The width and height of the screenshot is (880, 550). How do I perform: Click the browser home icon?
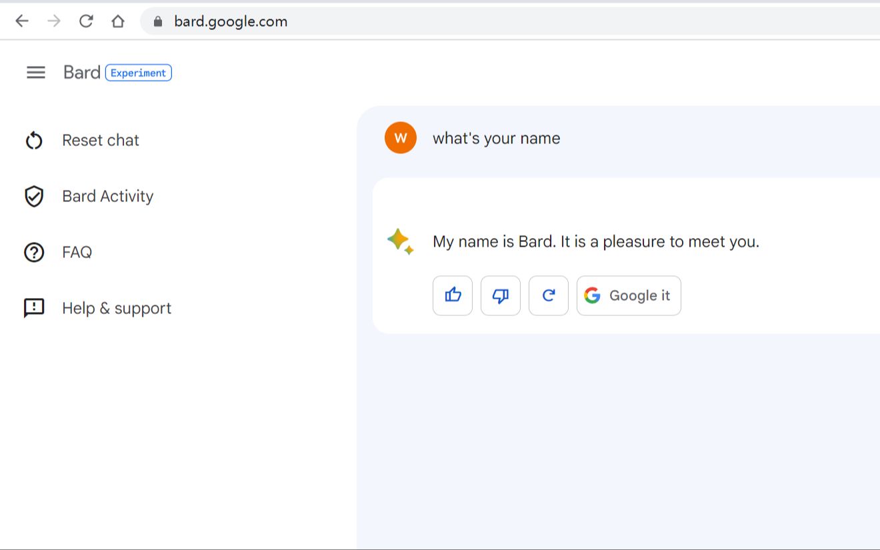pos(118,21)
